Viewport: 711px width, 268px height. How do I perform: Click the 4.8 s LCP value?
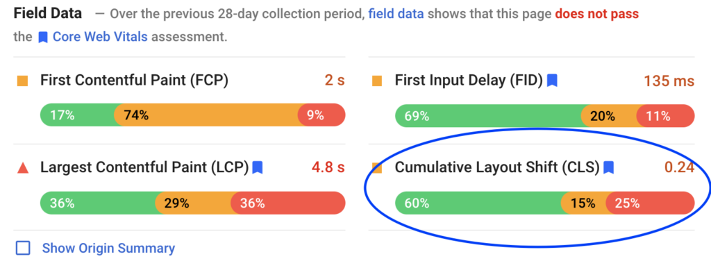click(x=328, y=168)
